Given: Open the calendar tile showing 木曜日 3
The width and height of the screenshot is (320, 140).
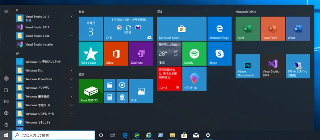Looking at the screenshot, I should [91, 29].
